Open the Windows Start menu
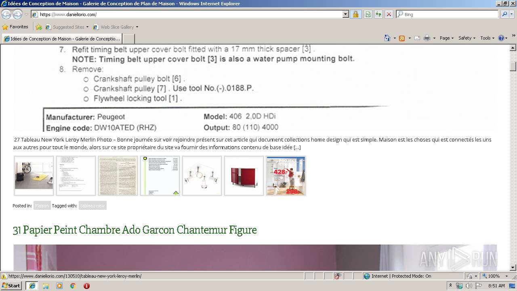The height and width of the screenshot is (291, 517). (x=11, y=286)
